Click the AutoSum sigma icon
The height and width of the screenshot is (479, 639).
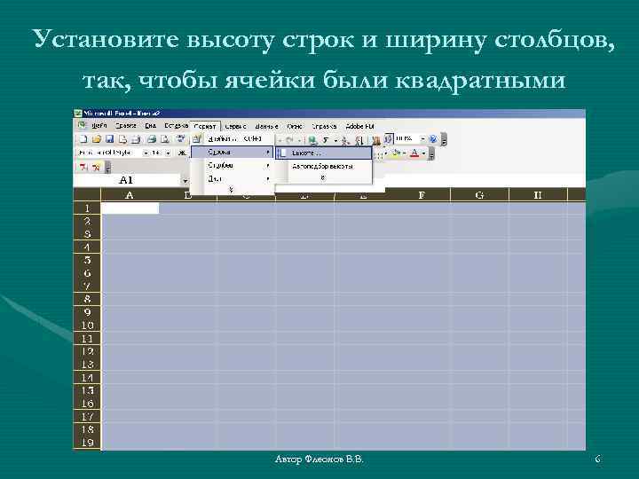pos(326,140)
